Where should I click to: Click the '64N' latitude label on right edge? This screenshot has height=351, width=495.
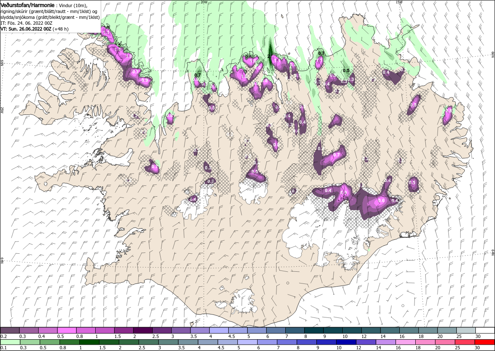pyautogui.click(x=493, y=252)
